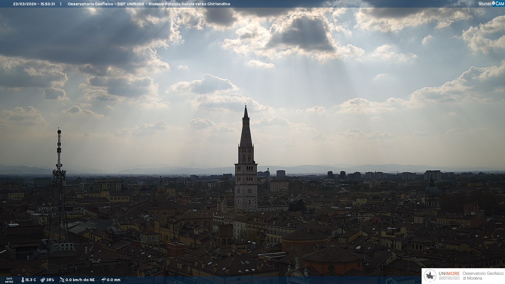Screen dimensions: 505x284
Task: Click the humidity water drops icon
Action: [x=43, y=280]
